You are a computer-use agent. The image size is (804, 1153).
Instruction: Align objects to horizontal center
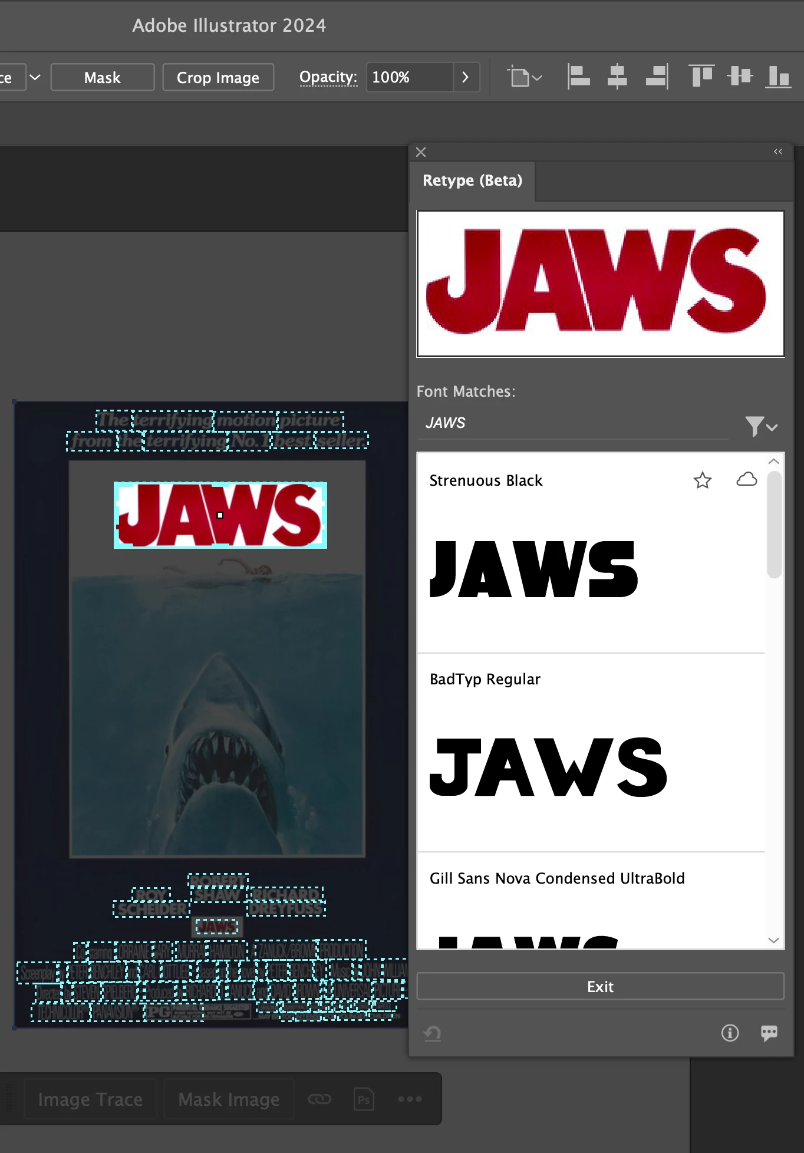point(617,77)
